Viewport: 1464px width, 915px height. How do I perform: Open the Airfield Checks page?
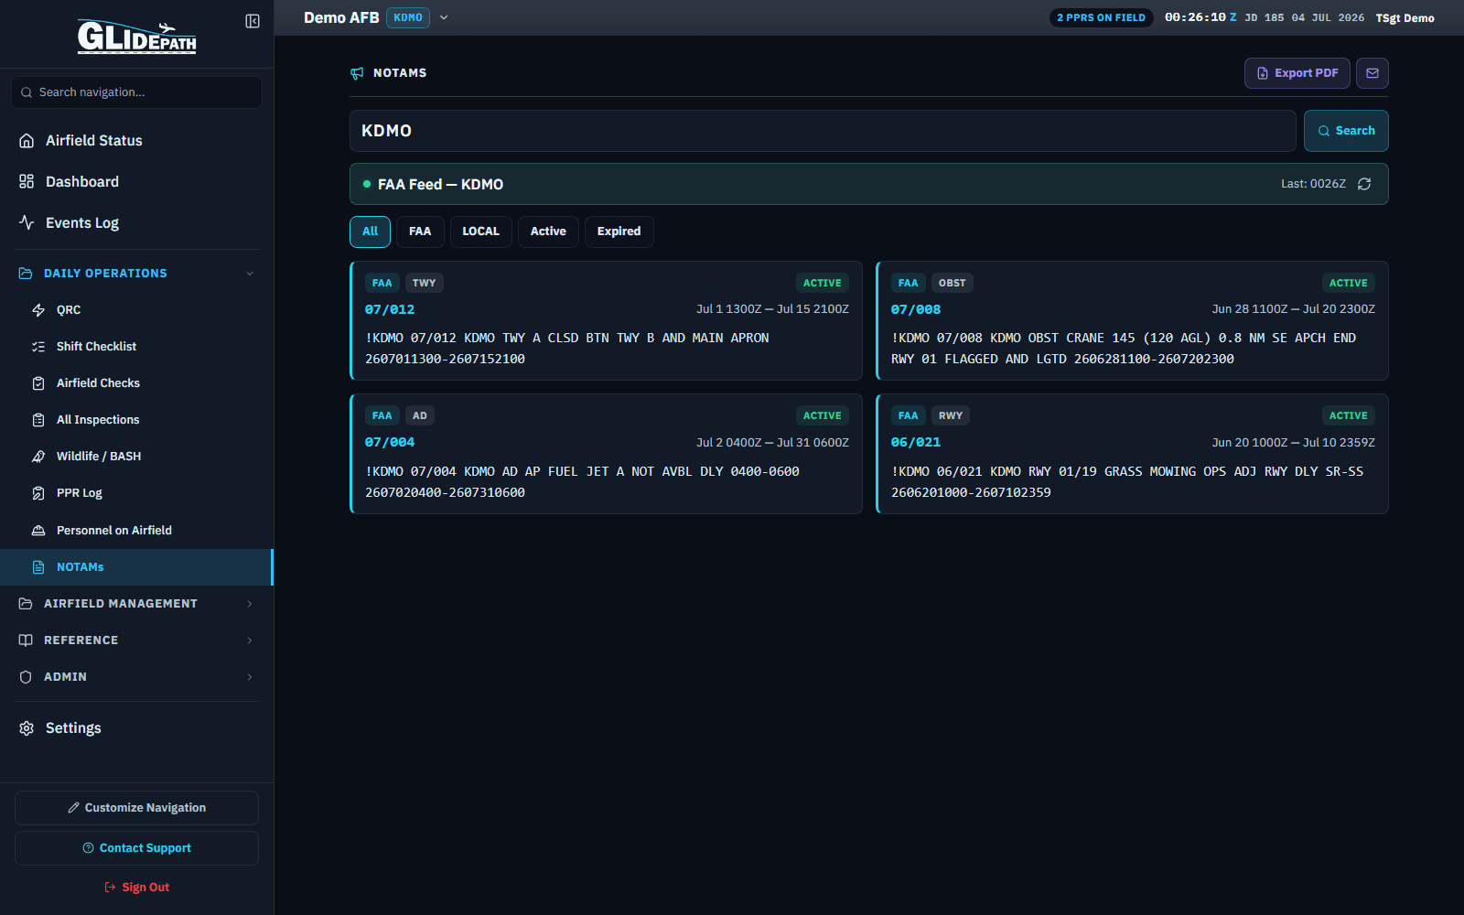tap(136, 383)
